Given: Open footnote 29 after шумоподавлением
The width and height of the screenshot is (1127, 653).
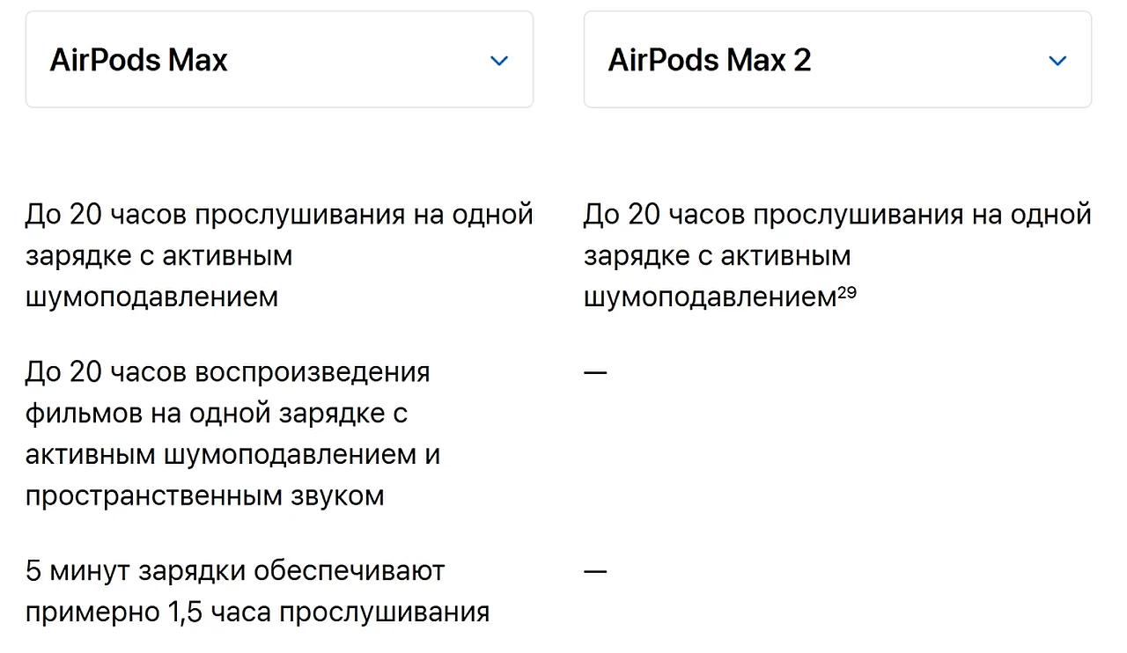Looking at the screenshot, I should click(x=847, y=293).
